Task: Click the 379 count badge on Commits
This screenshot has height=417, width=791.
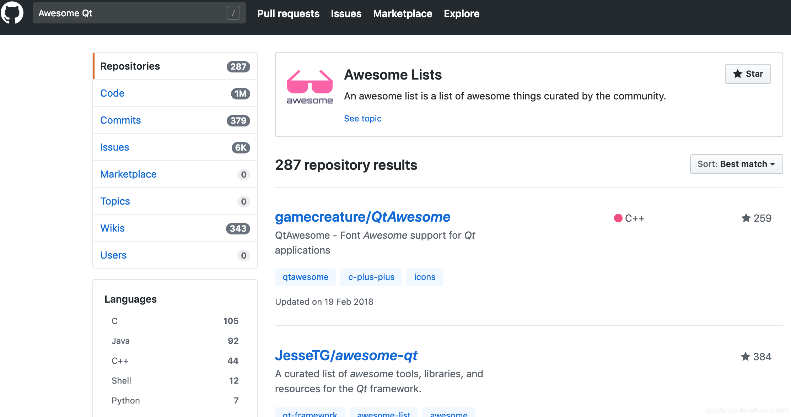Action: 238,120
